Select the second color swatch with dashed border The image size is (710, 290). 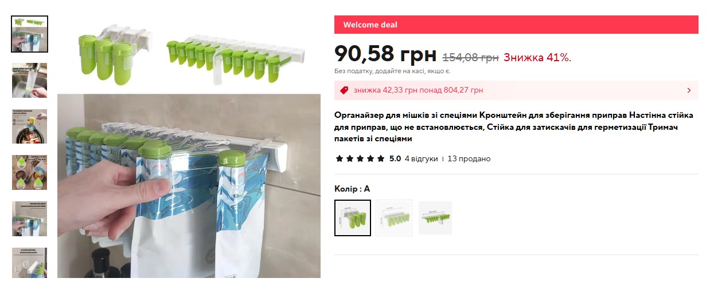click(x=394, y=218)
